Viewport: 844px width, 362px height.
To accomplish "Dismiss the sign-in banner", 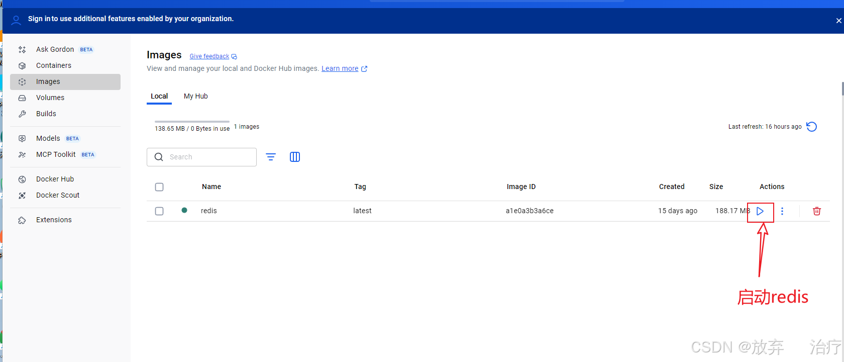I will point(838,21).
